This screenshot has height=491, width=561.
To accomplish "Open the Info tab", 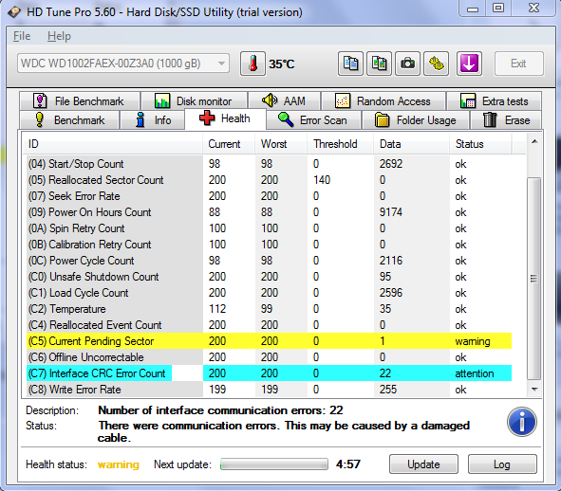I will [x=153, y=120].
